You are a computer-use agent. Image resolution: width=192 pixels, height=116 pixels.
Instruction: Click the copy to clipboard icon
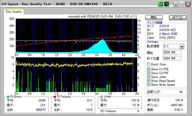click(160, 4)
